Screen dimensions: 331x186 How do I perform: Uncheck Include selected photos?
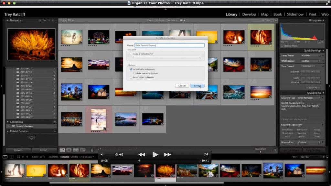pos(131,69)
